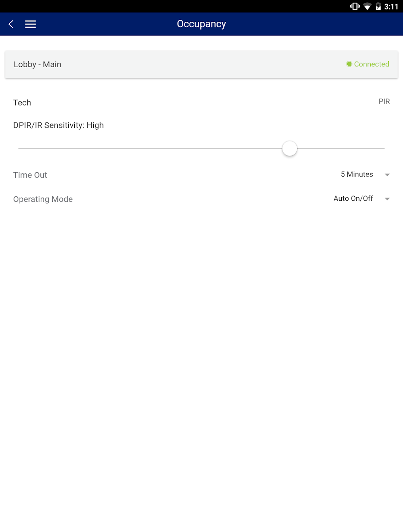Tap the DPIR/IR Sensitivity: High label
Viewport: 403px width, 512px height.
point(58,125)
